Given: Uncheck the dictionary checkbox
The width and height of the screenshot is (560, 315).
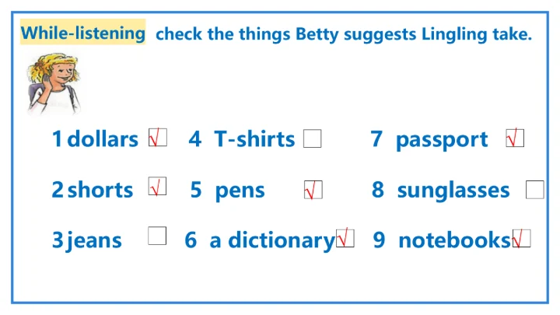Looking at the screenshot, I should tap(345, 238).
